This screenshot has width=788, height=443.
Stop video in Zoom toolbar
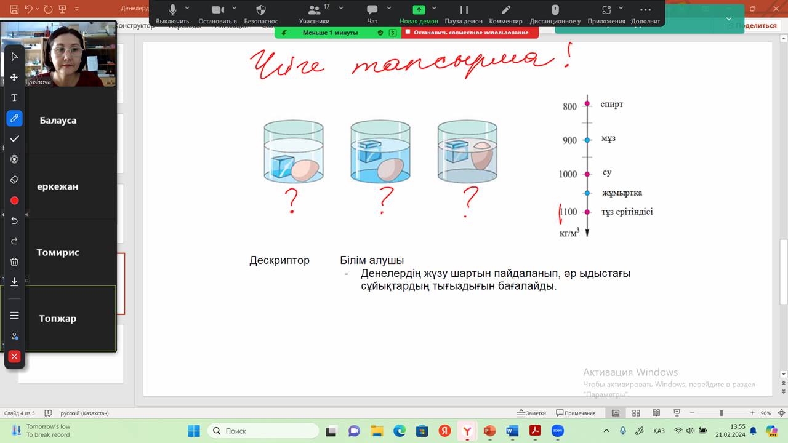click(x=217, y=13)
